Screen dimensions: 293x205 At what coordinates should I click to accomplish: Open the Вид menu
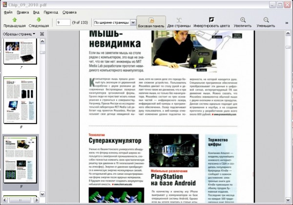pyautogui.click(x=36, y=12)
